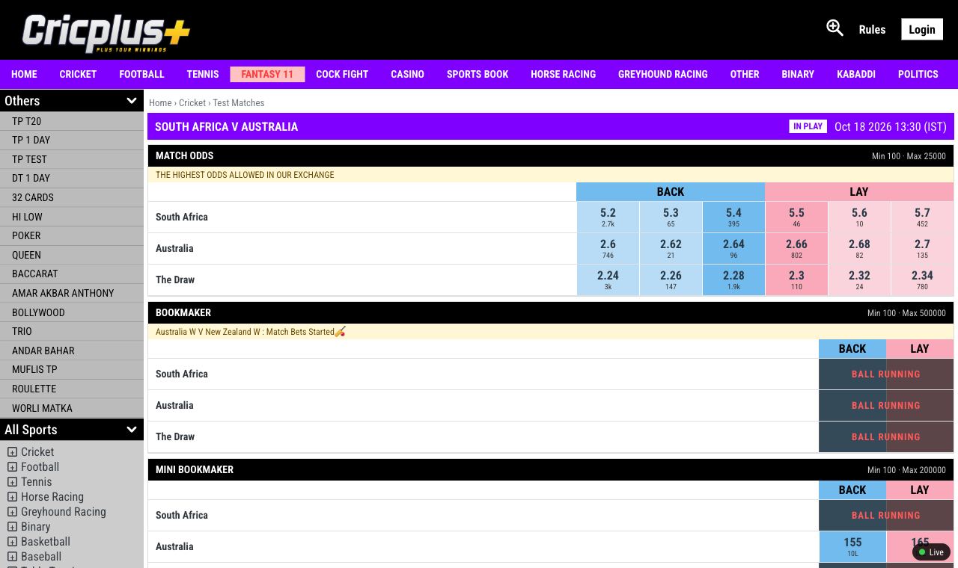The height and width of the screenshot is (568, 958).
Task: Click the Cricket breadcrumb link
Action: coord(192,102)
